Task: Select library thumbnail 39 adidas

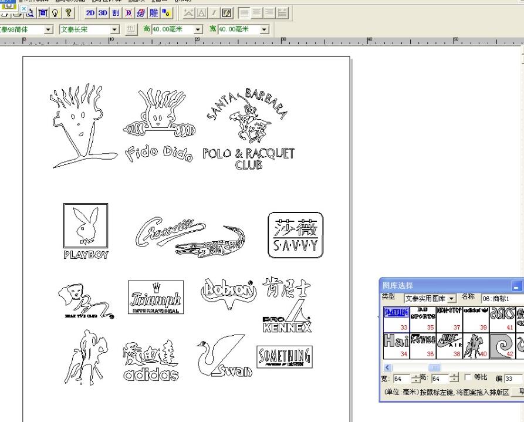Action: (x=476, y=319)
